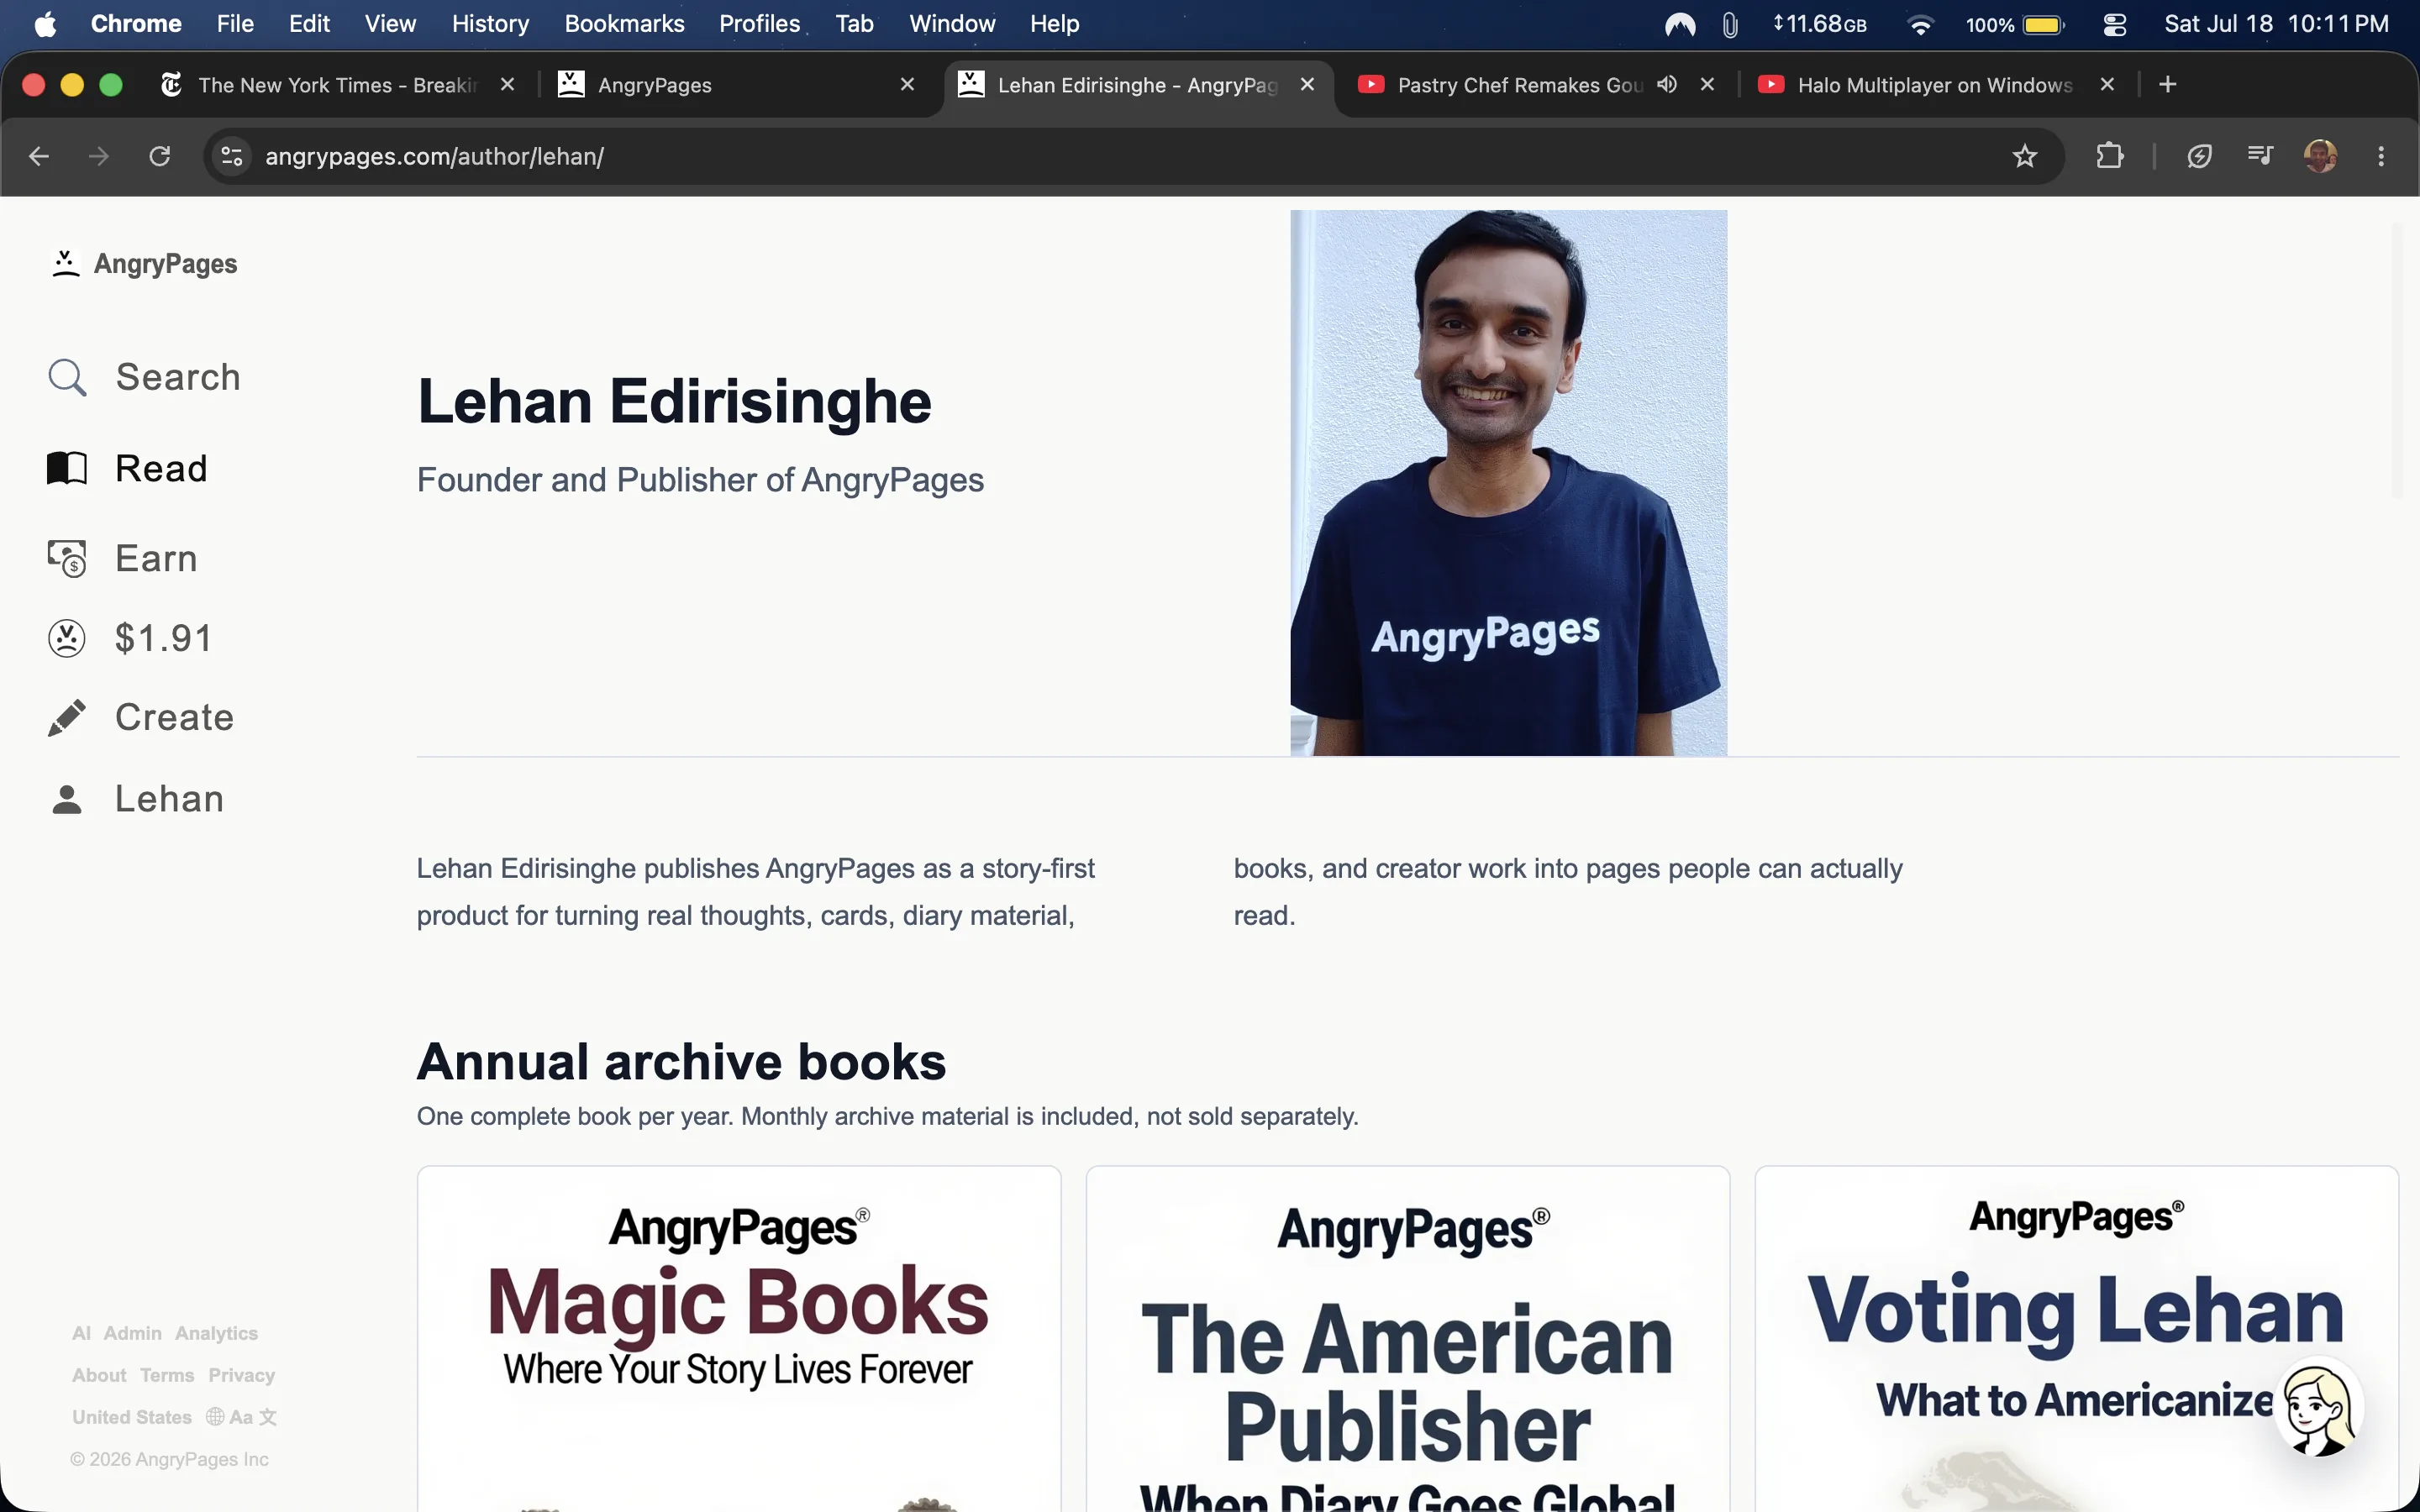
Task: Open the Terms footer link
Action: click(167, 1375)
